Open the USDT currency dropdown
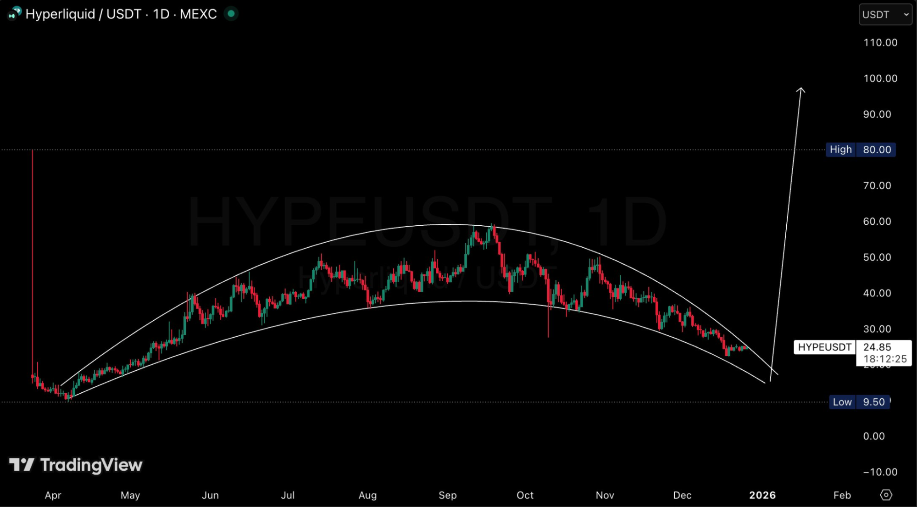The image size is (917, 507). tap(885, 15)
